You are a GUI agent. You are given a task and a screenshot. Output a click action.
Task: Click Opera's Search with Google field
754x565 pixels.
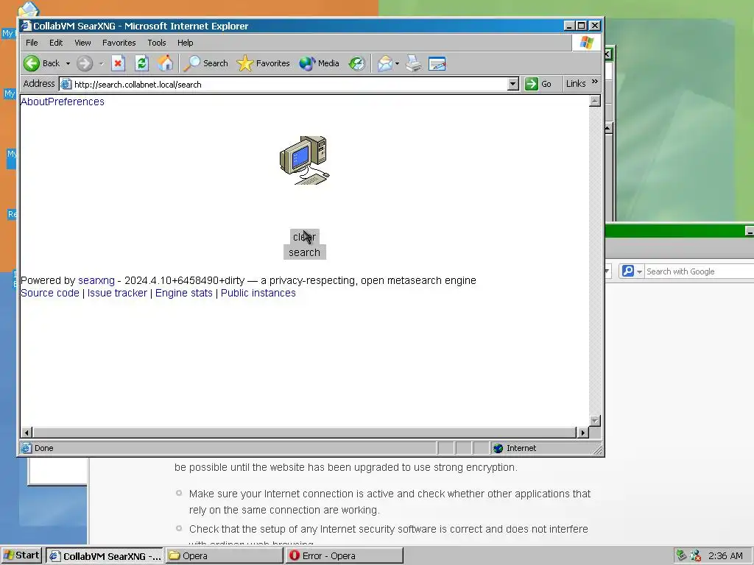(700, 271)
